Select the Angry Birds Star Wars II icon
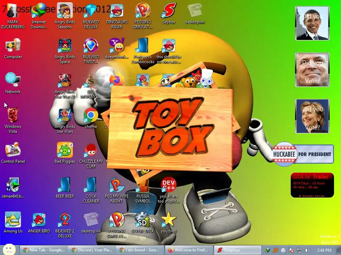341x255 pixels. coord(65,86)
